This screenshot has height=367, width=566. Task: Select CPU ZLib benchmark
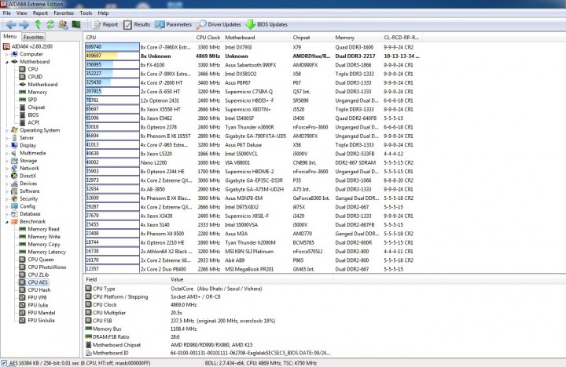point(39,274)
